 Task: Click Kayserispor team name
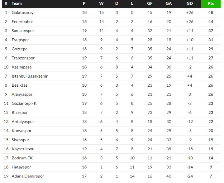(x=22, y=149)
